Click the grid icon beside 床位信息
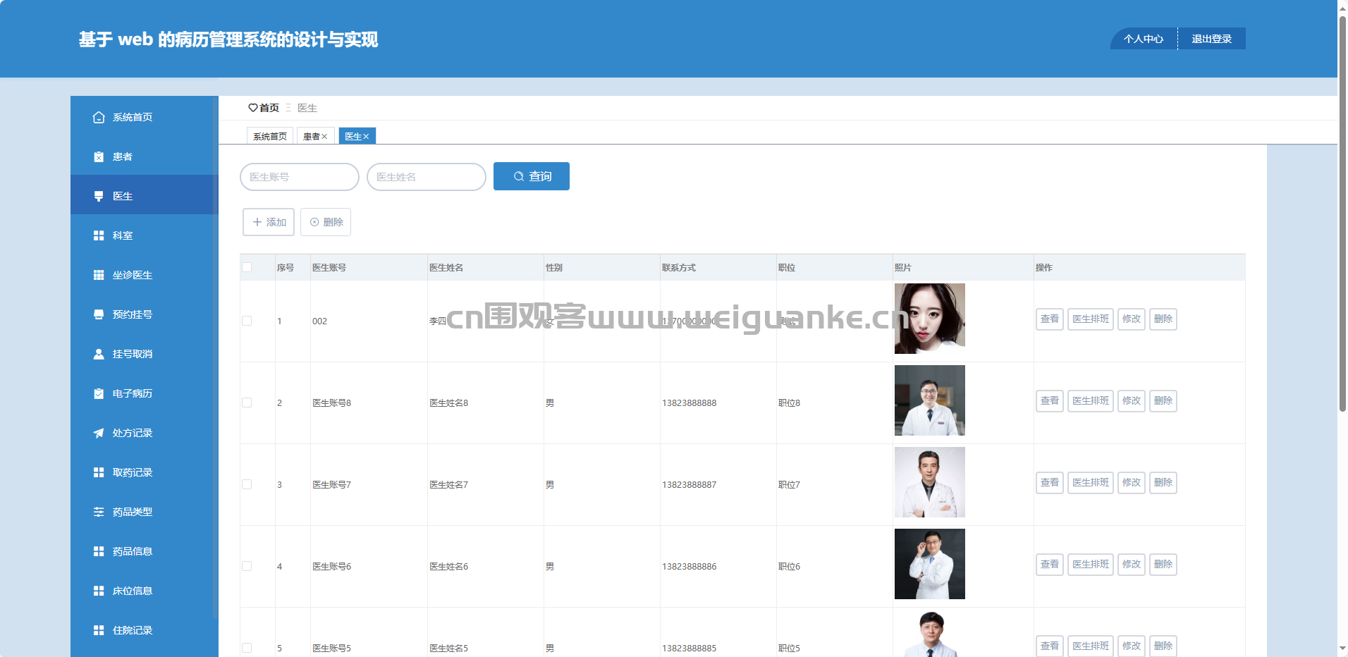 99,591
